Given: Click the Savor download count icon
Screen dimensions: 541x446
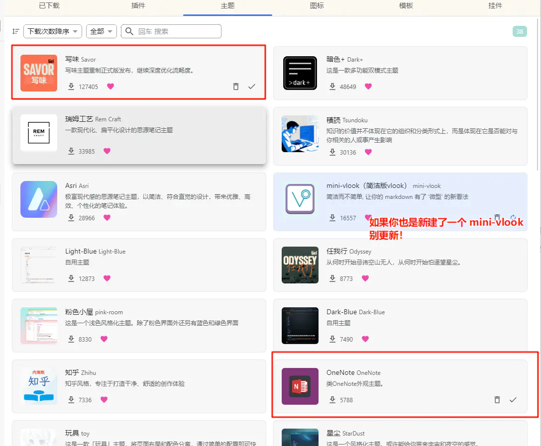Looking at the screenshot, I should 71,87.
